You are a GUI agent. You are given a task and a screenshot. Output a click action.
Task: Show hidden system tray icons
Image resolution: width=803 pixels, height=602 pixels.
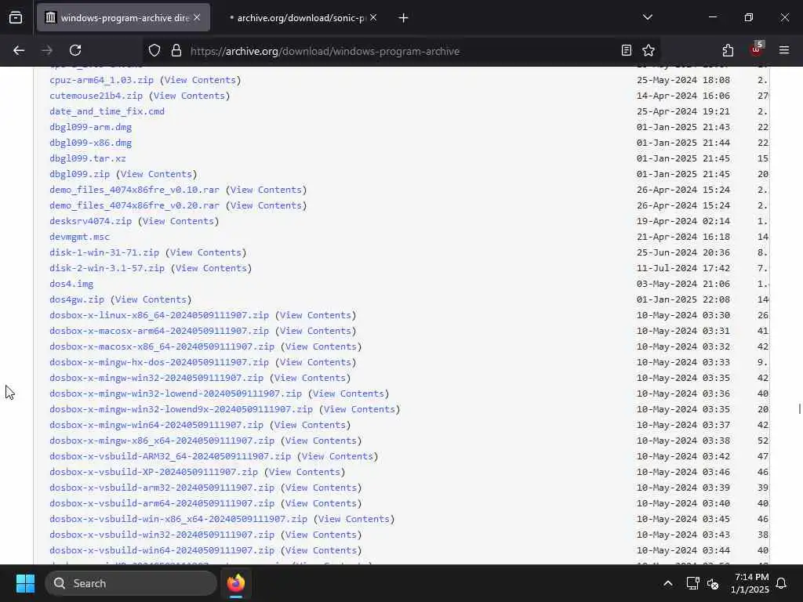pyautogui.click(x=668, y=583)
